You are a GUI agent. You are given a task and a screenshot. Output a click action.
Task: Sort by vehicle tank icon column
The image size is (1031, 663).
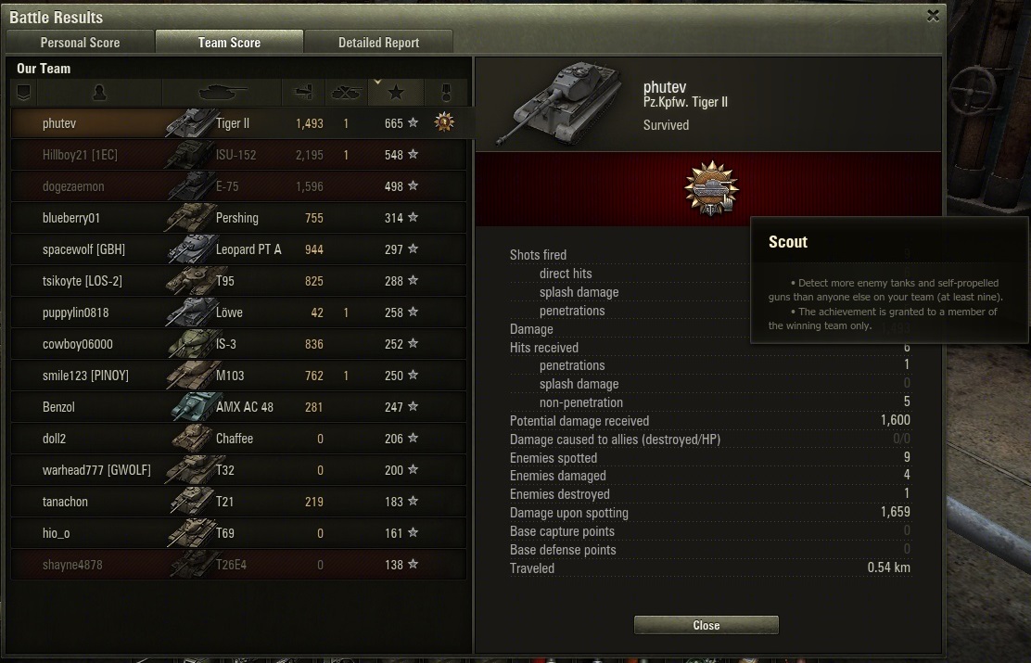point(223,93)
